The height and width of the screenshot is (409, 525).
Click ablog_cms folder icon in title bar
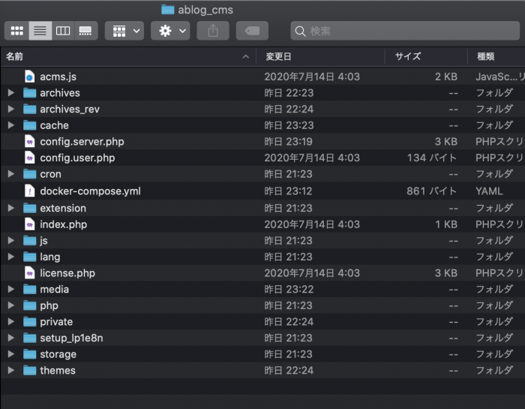167,10
